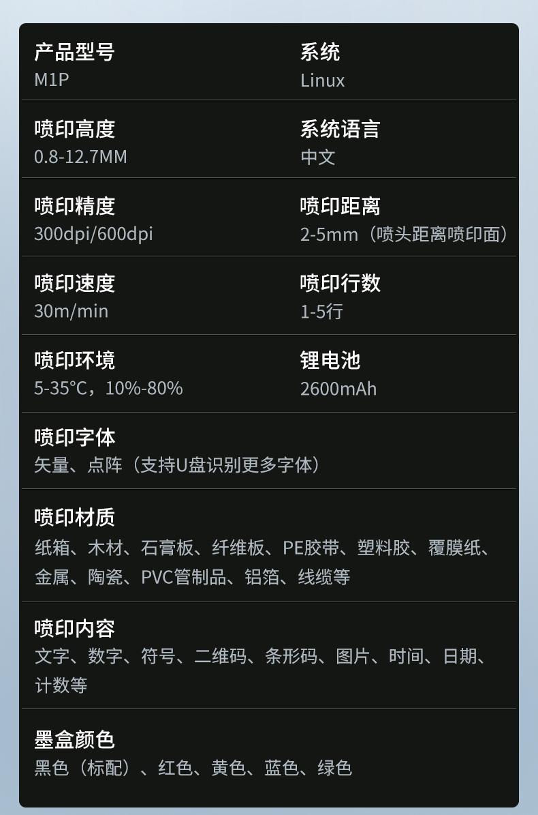Viewport: 538px width, 815px height.
Task: Select the 中文 language value
Action: (x=317, y=158)
